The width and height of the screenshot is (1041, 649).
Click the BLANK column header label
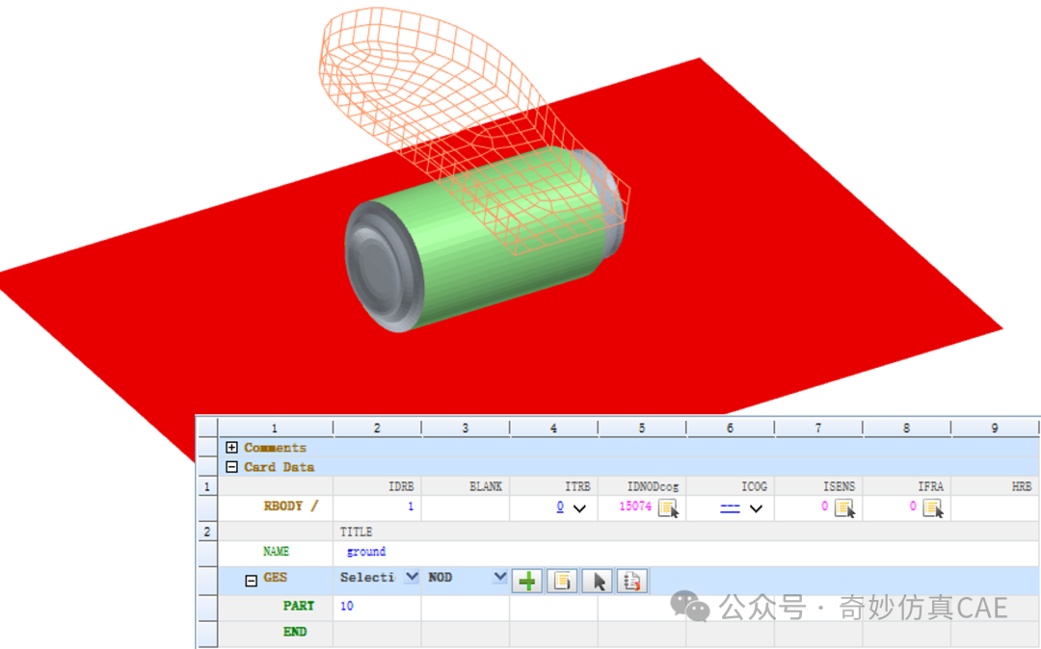(485, 486)
